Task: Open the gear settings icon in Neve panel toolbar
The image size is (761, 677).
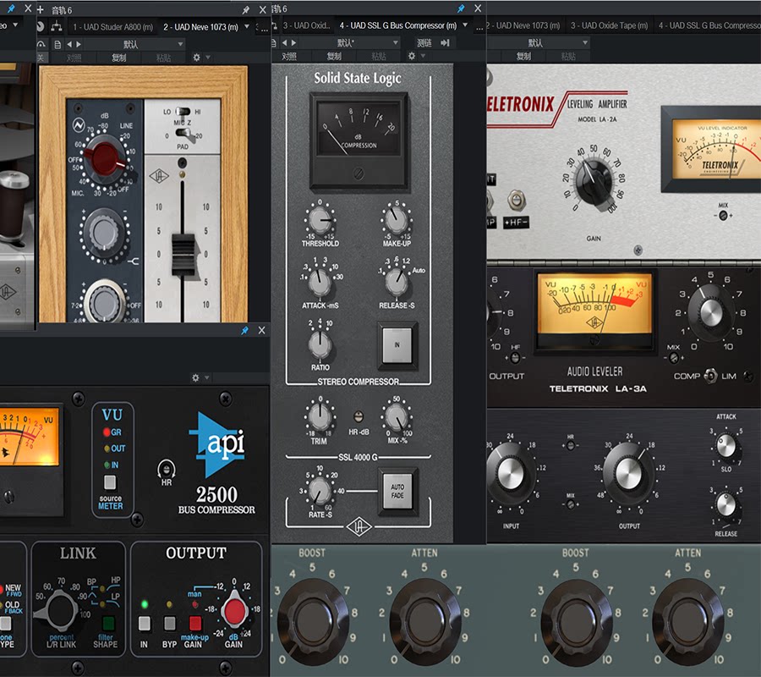Action: pos(196,58)
